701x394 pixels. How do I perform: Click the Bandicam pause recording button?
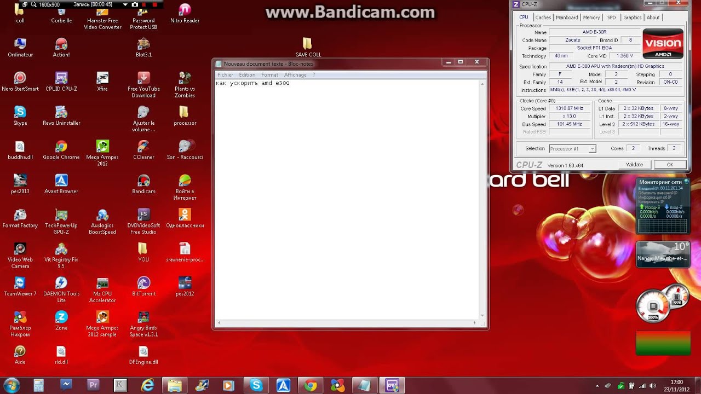(x=145, y=4)
